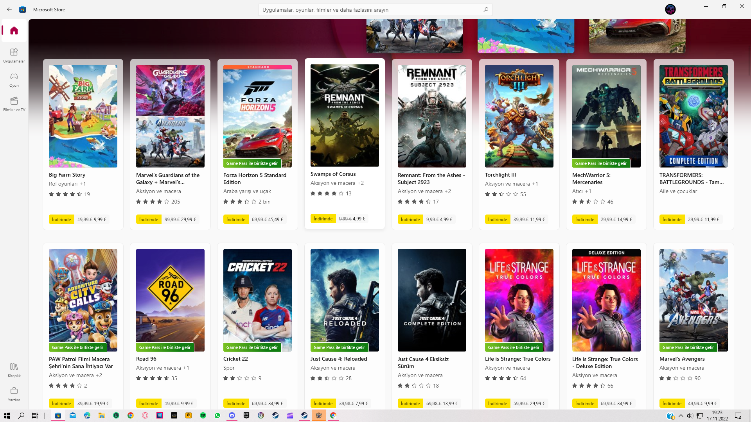The image size is (751, 422).
Task: Open Road 96 game cover
Action: (x=170, y=300)
